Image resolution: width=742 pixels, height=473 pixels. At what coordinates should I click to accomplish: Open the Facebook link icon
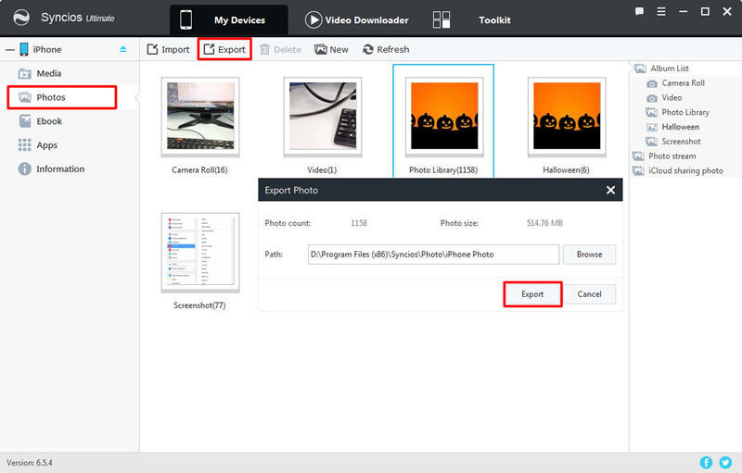(x=707, y=462)
